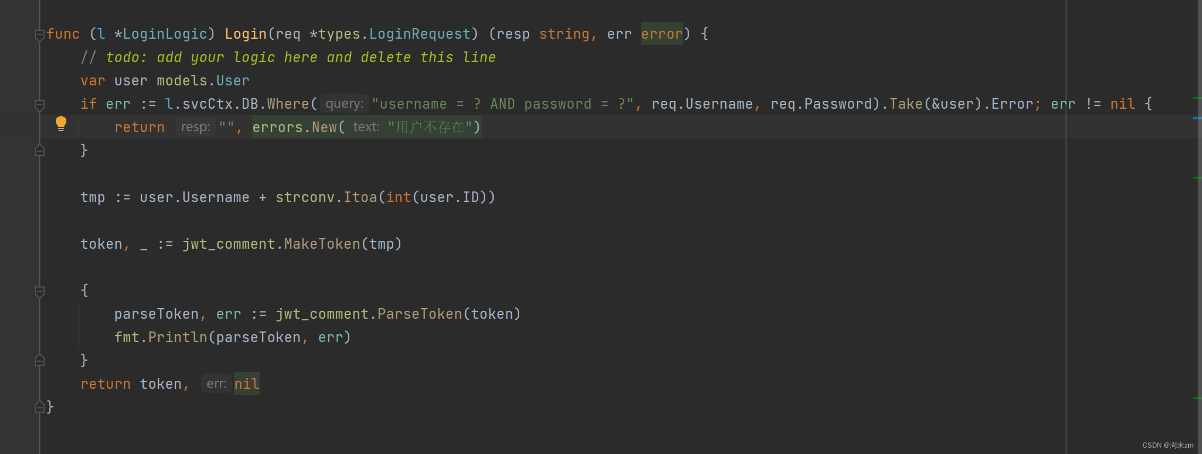The width and height of the screenshot is (1202, 454).
Task: Click the text: inlay hint
Action: pyautogui.click(x=366, y=127)
